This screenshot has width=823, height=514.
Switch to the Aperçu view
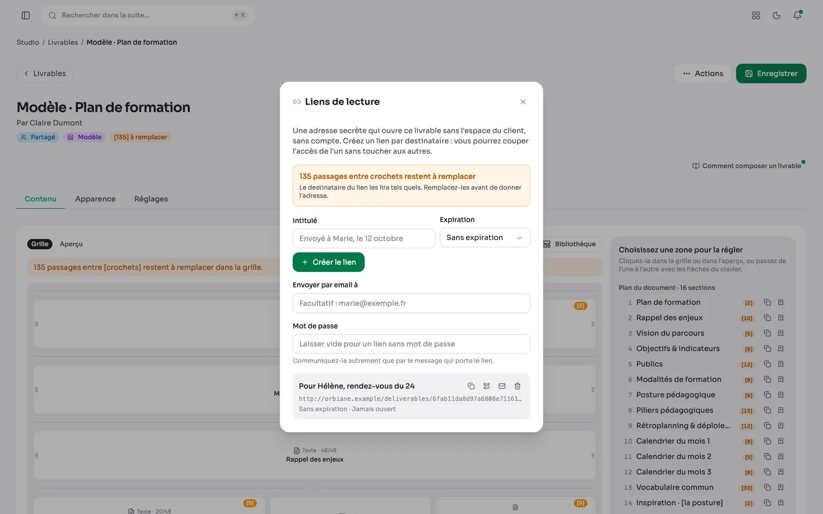[71, 244]
